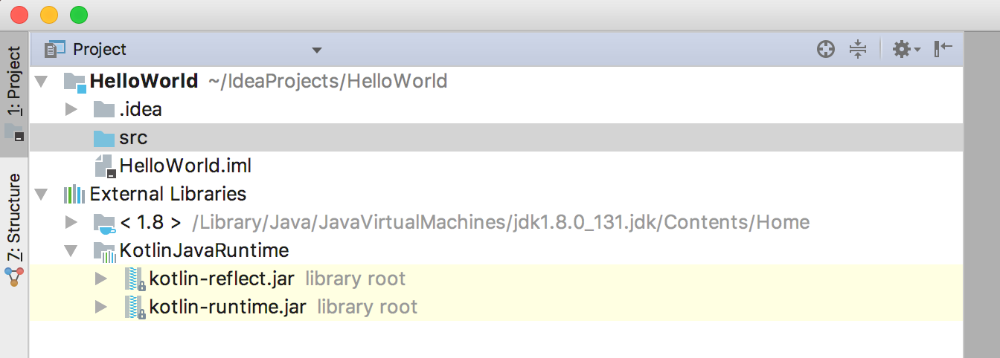Hide the Project tool window panel
This screenshot has width=1000, height=358.
tap(943, 49)
